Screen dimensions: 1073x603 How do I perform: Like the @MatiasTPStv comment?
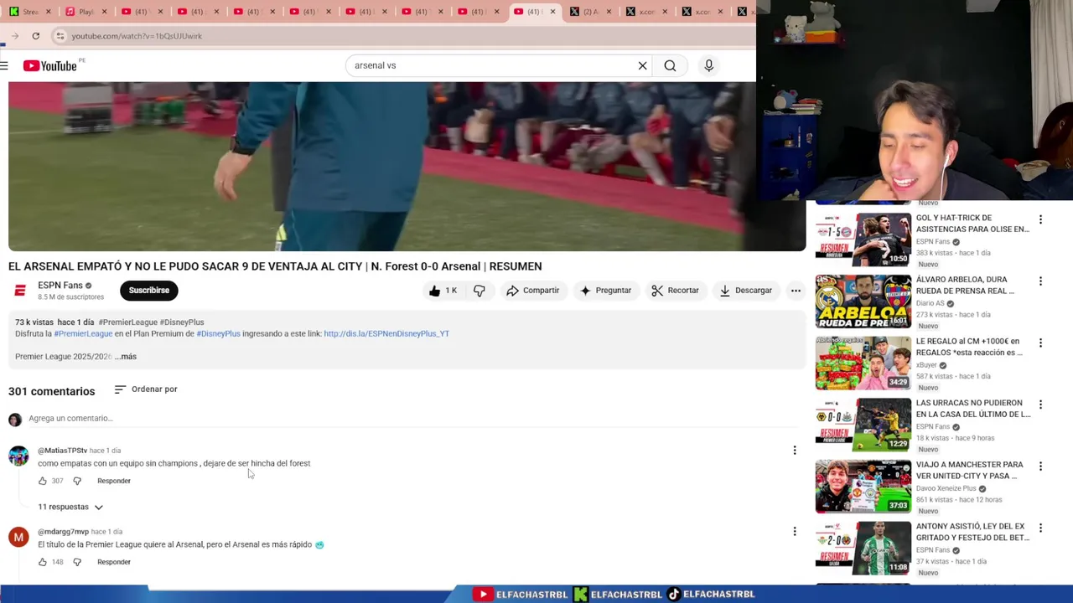coord(43,481)
